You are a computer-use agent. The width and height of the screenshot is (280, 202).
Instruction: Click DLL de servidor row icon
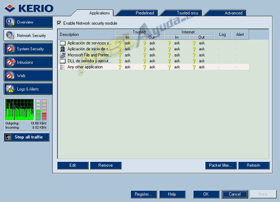(63, 61)
